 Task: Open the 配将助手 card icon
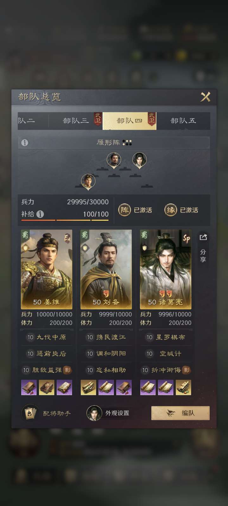point(30,413)
